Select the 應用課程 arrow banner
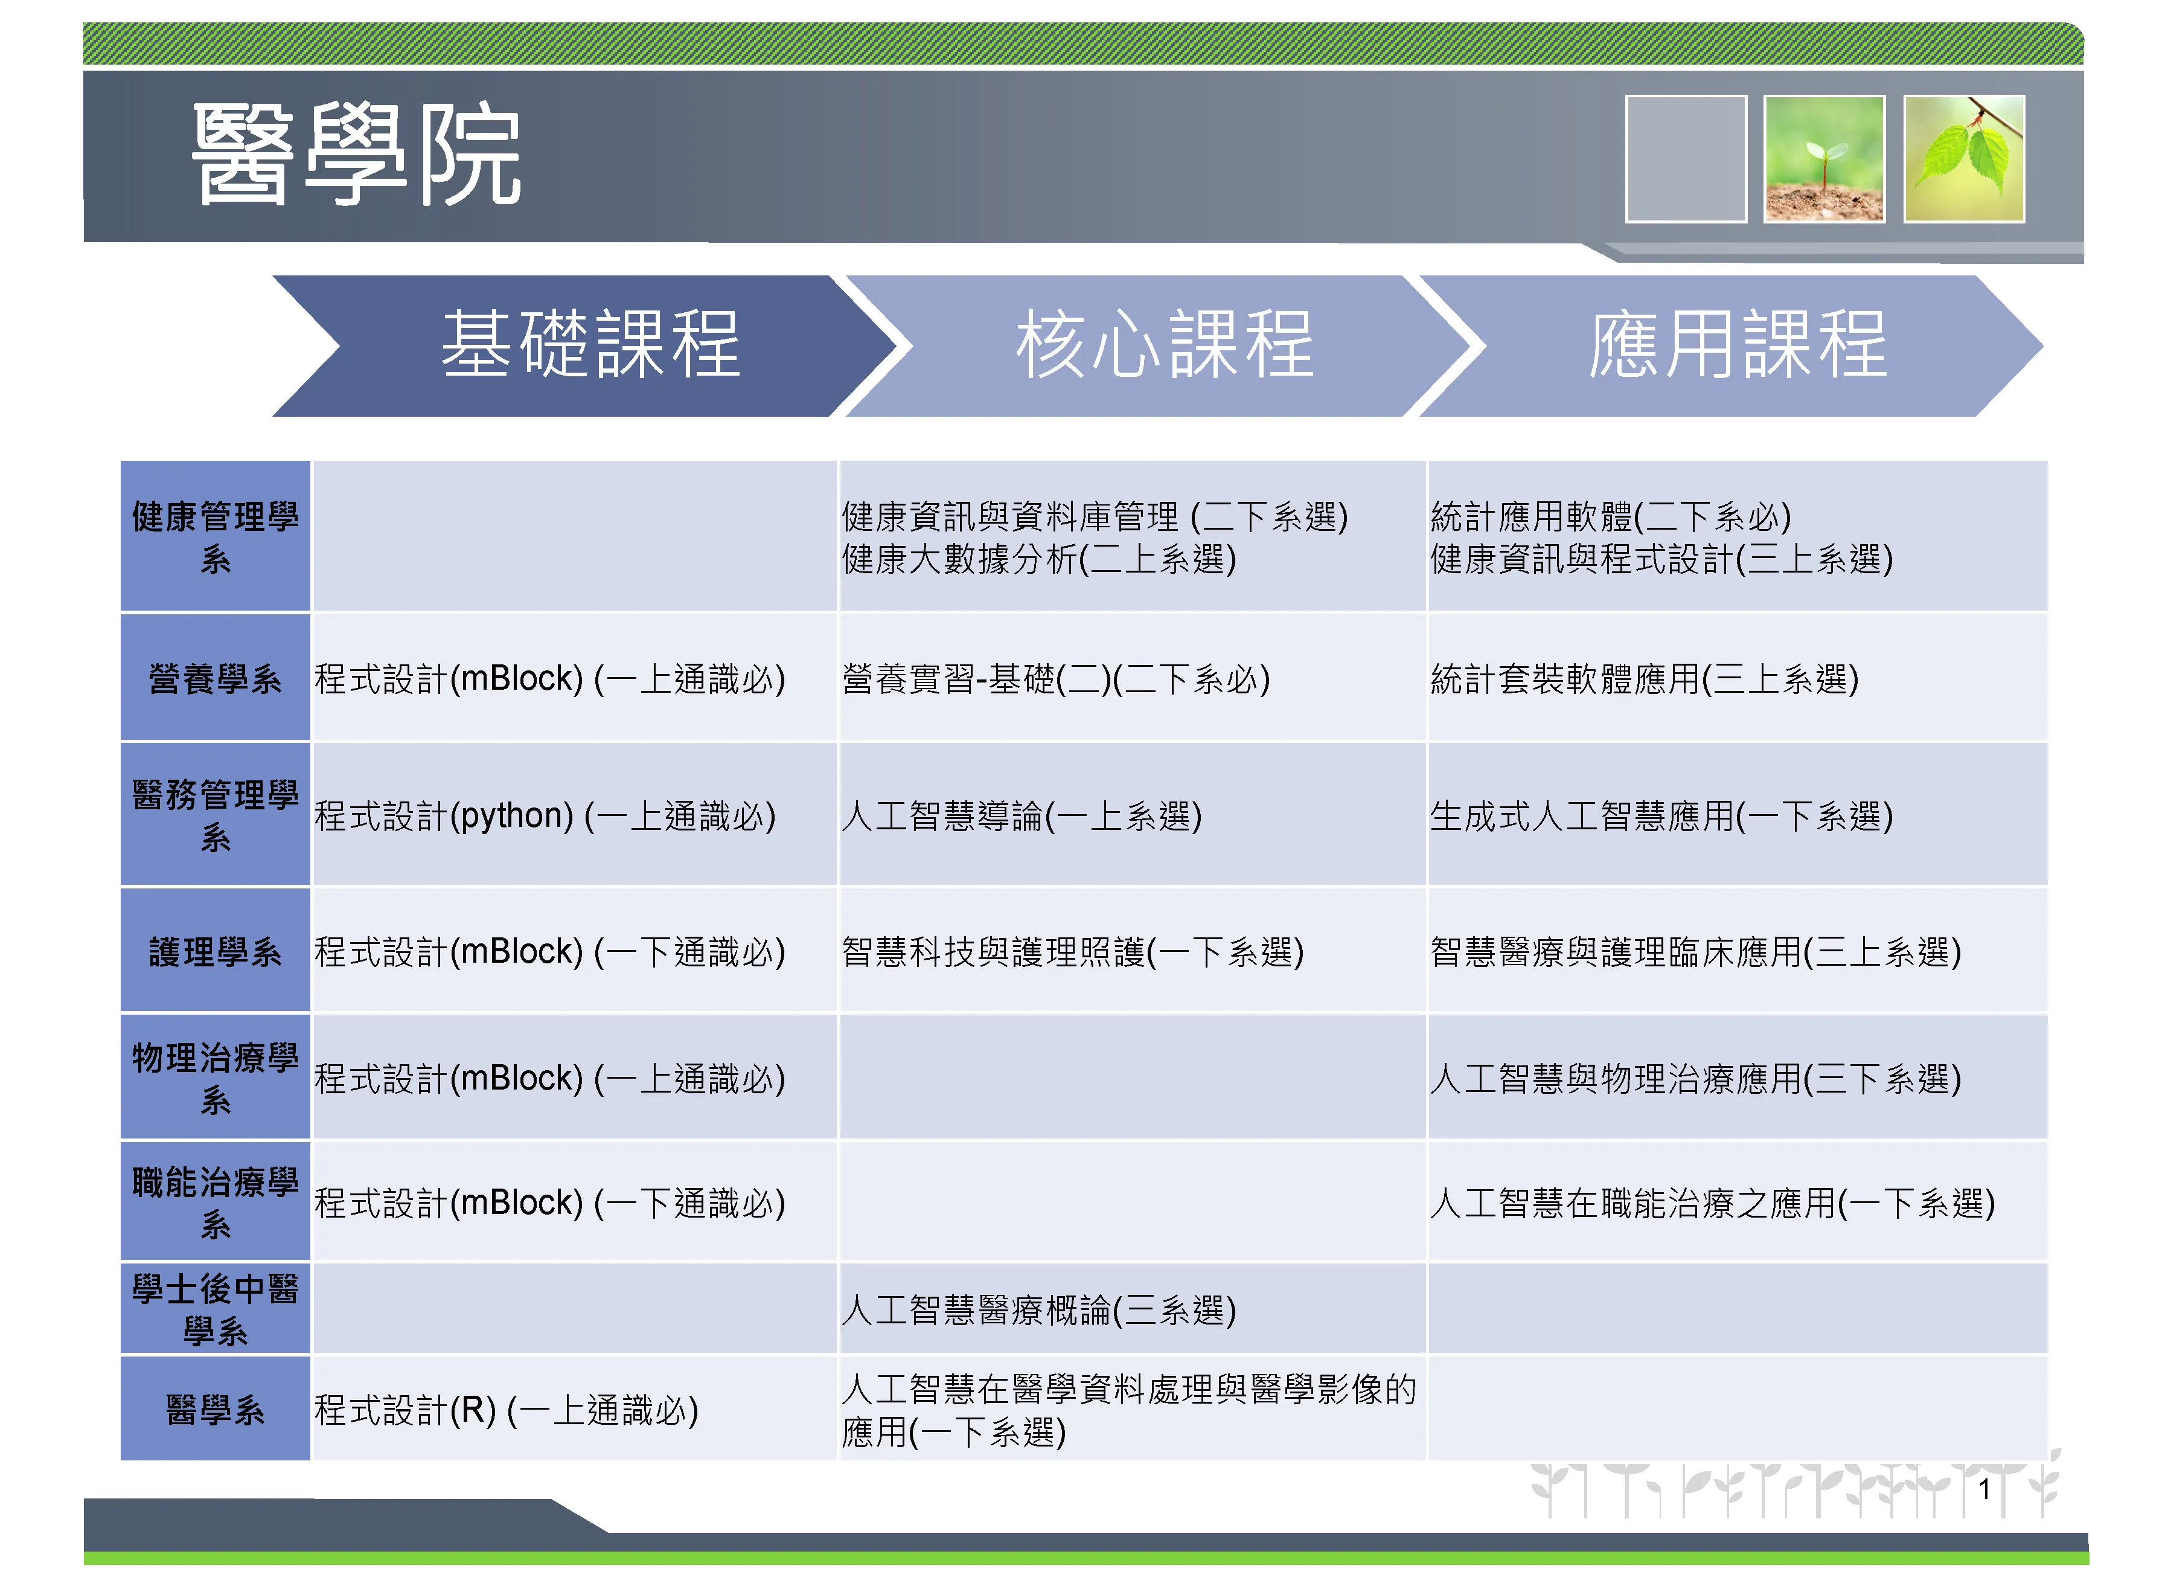Image resolution: width=2168 pixels, height=1583 pixels. click(1736, 346)
